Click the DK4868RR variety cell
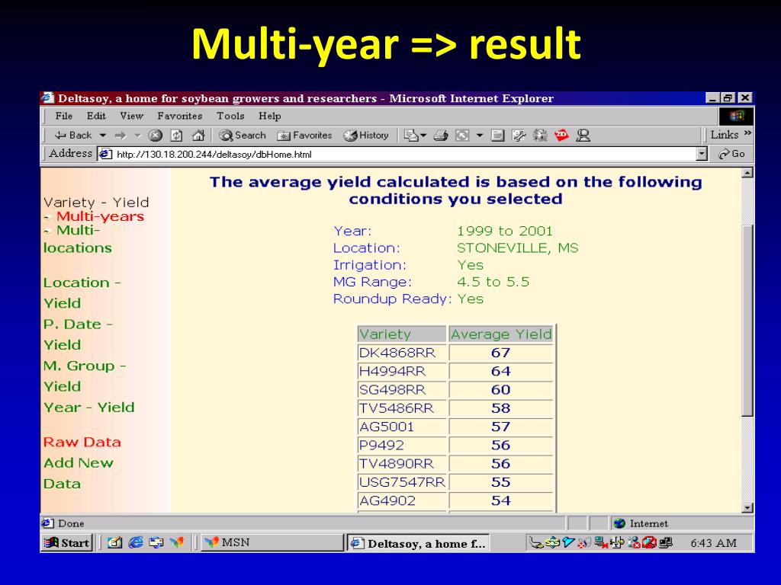The image size is (781, 585). [x=401, y=353]
